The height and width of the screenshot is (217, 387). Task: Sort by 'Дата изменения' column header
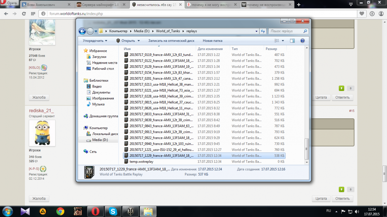point(213,49)
